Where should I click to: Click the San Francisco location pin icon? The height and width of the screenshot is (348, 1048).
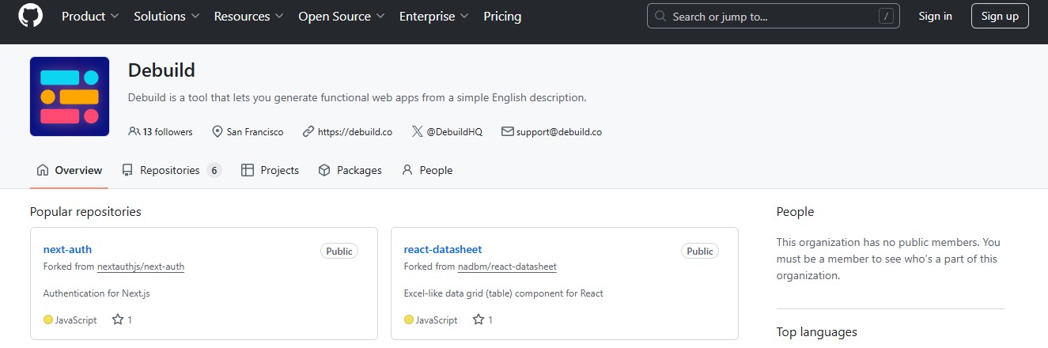point(218,132)
